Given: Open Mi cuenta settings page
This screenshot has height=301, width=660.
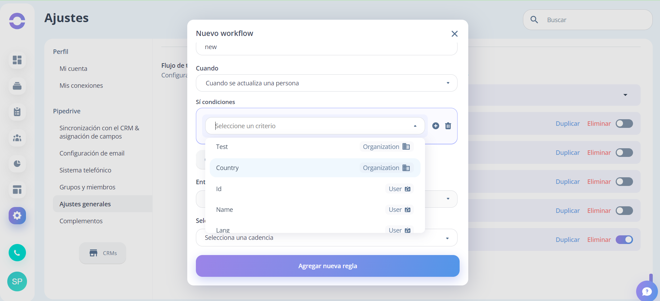Looking at the screenshot, I should [73, 68].
